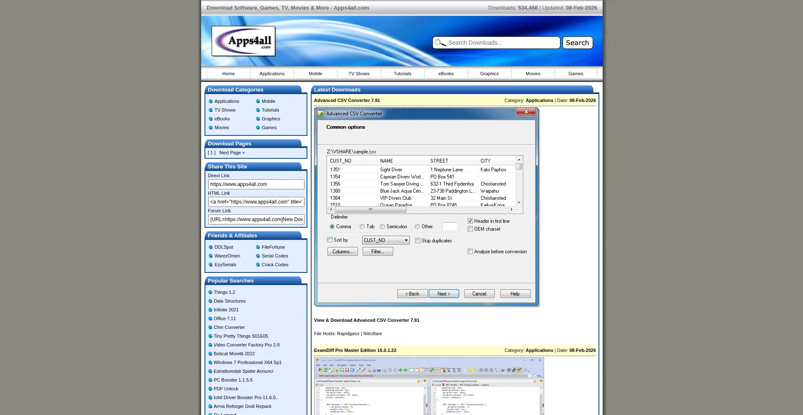Click page [ 1 ] in Download Pages
803x415 pixels.
[212, 153]
